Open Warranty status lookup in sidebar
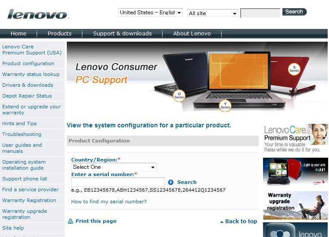 [x=31, y=74]
